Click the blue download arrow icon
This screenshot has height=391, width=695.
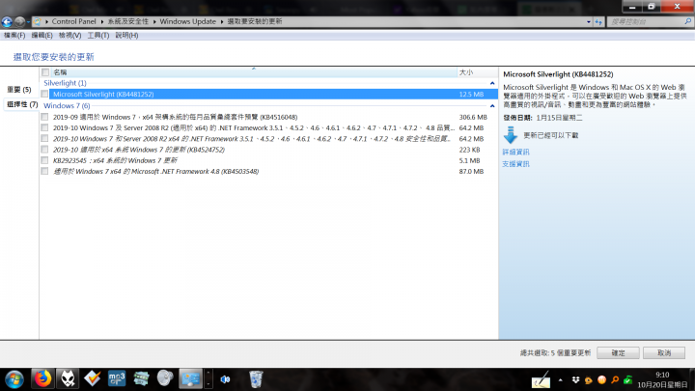[x=511, y=135]
